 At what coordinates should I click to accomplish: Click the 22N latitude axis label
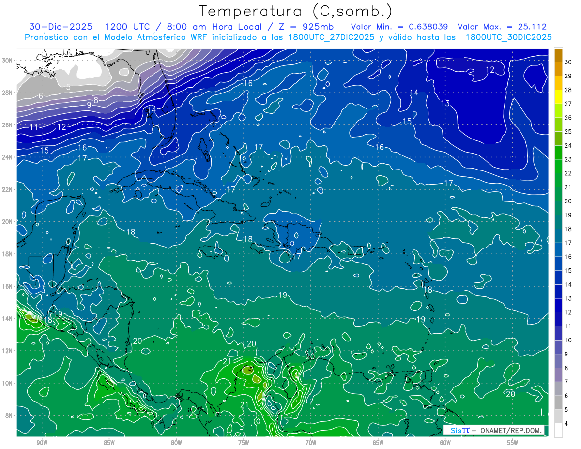(8, 189)
